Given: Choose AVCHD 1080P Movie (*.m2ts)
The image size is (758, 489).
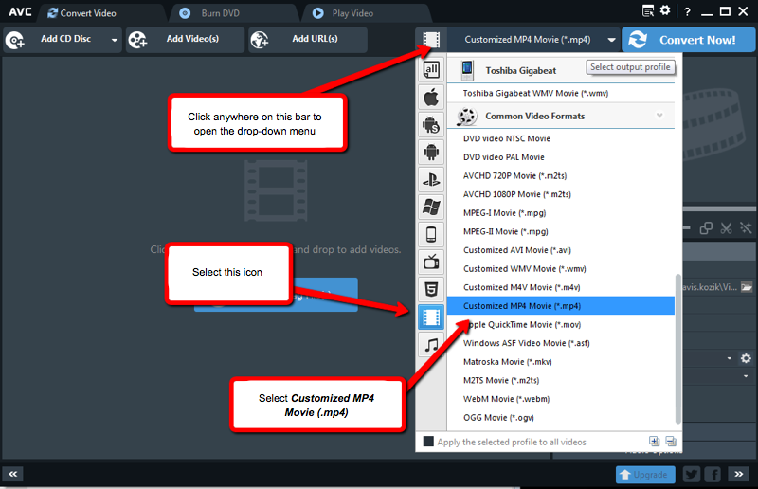Looking at the screenshot, I should (x=561, y=194).
